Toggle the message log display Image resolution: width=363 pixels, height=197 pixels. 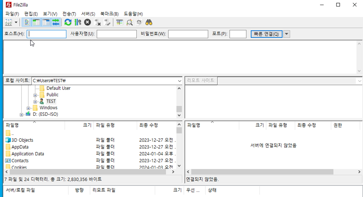pyautogui.click(x=27, y=22)
